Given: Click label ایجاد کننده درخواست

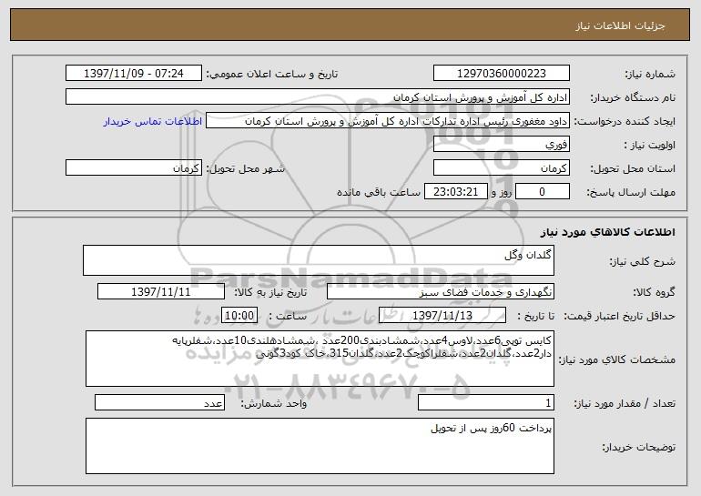Looking at the screenshot, I should pyautogui.click(x=625, y=122).
